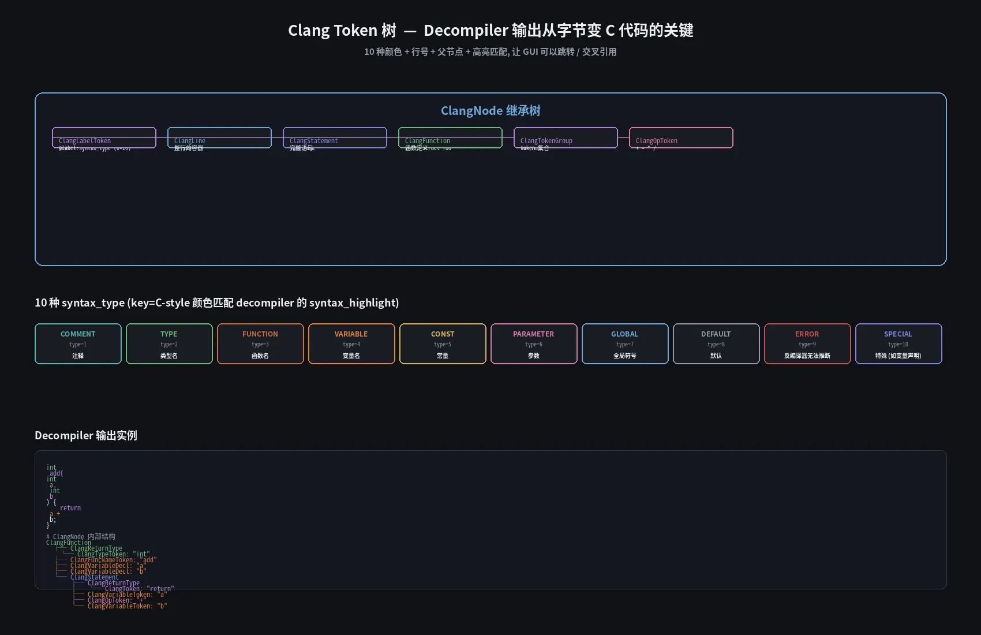Select the ClangLine node box
The width and height of the screenshot is (981, 635).
[219, 138]
